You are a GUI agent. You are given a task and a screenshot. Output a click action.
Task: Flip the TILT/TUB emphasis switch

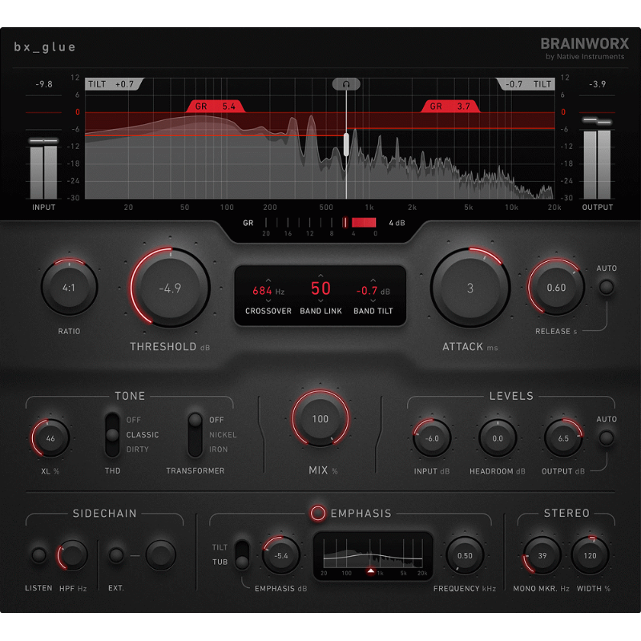pyautogui.click(x=242, y=554)
